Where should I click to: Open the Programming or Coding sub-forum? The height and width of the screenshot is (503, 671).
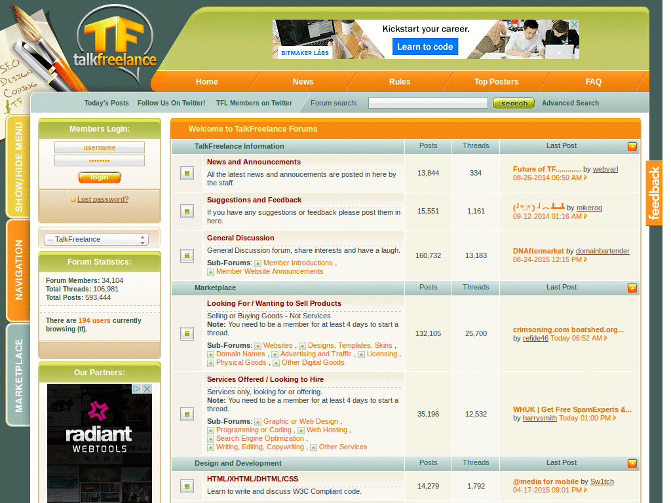pyautogui.click(x=254, y=430)
